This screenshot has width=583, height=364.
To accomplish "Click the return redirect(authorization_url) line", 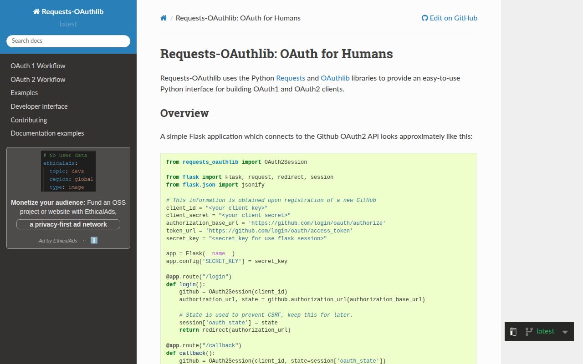I will 235,330.
